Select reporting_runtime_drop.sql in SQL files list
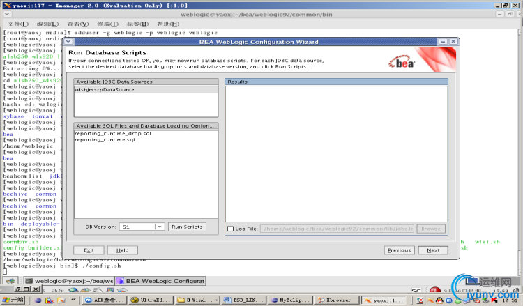 (113, 133)
